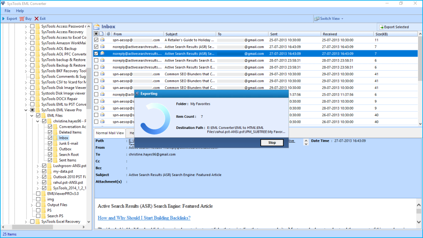This screenshot has height=238, width=423.
Task: Expand the SysTools Excel Recovery node
Action: click(26, 222)
